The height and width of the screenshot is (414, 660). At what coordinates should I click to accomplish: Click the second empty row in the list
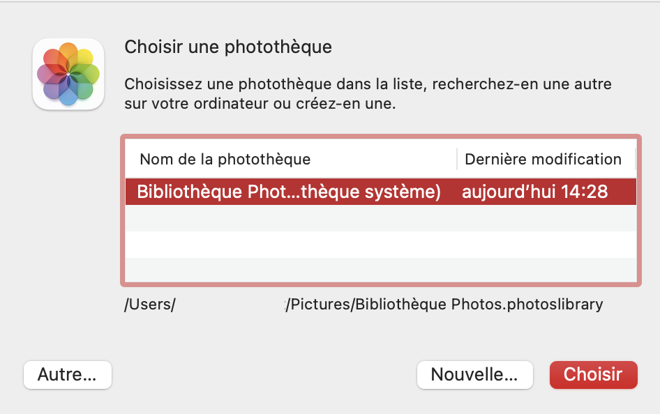pos(380,245)
